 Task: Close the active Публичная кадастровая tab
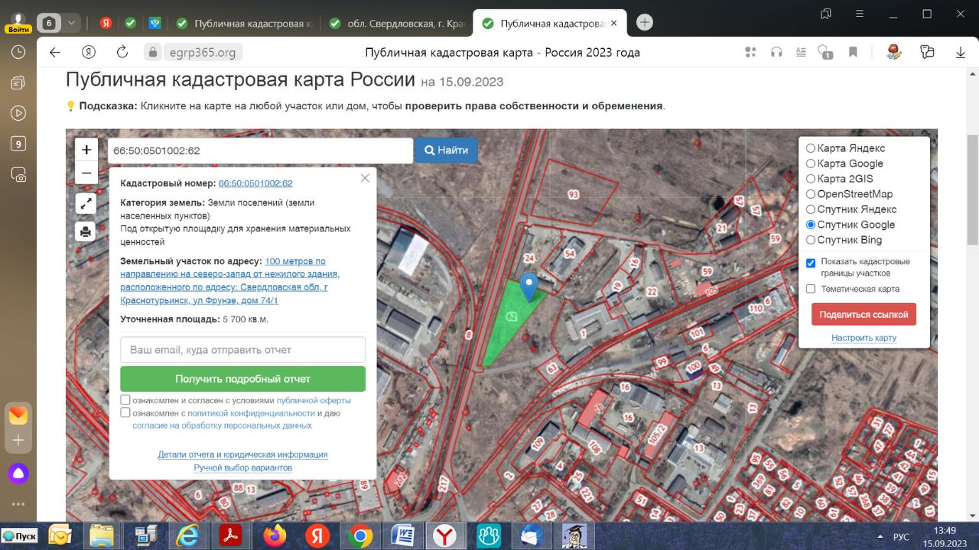[613, 24]
